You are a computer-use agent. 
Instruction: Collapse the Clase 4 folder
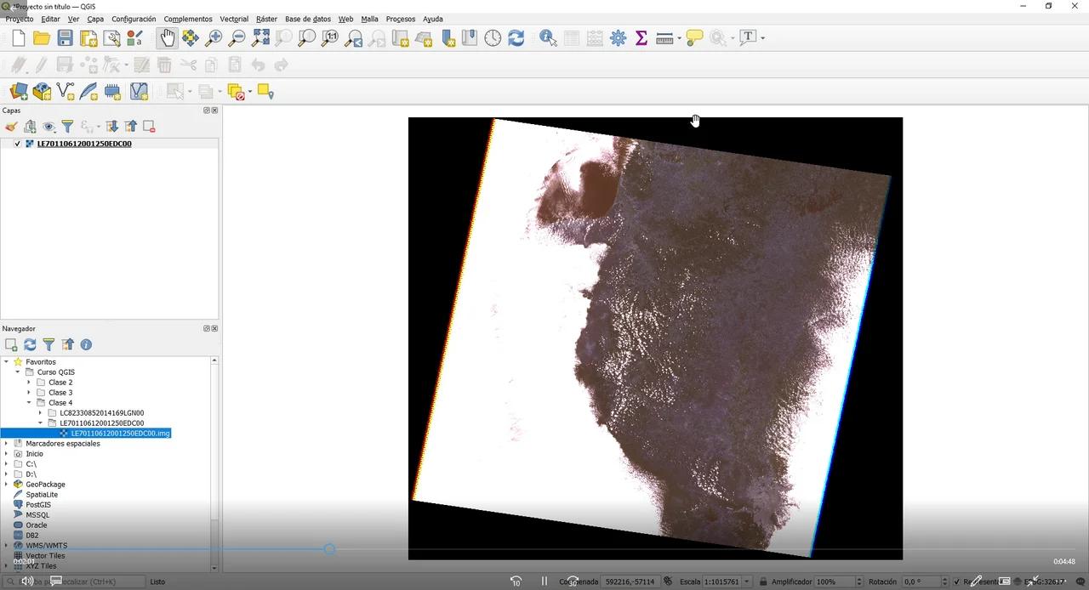(x=29, y=403)
